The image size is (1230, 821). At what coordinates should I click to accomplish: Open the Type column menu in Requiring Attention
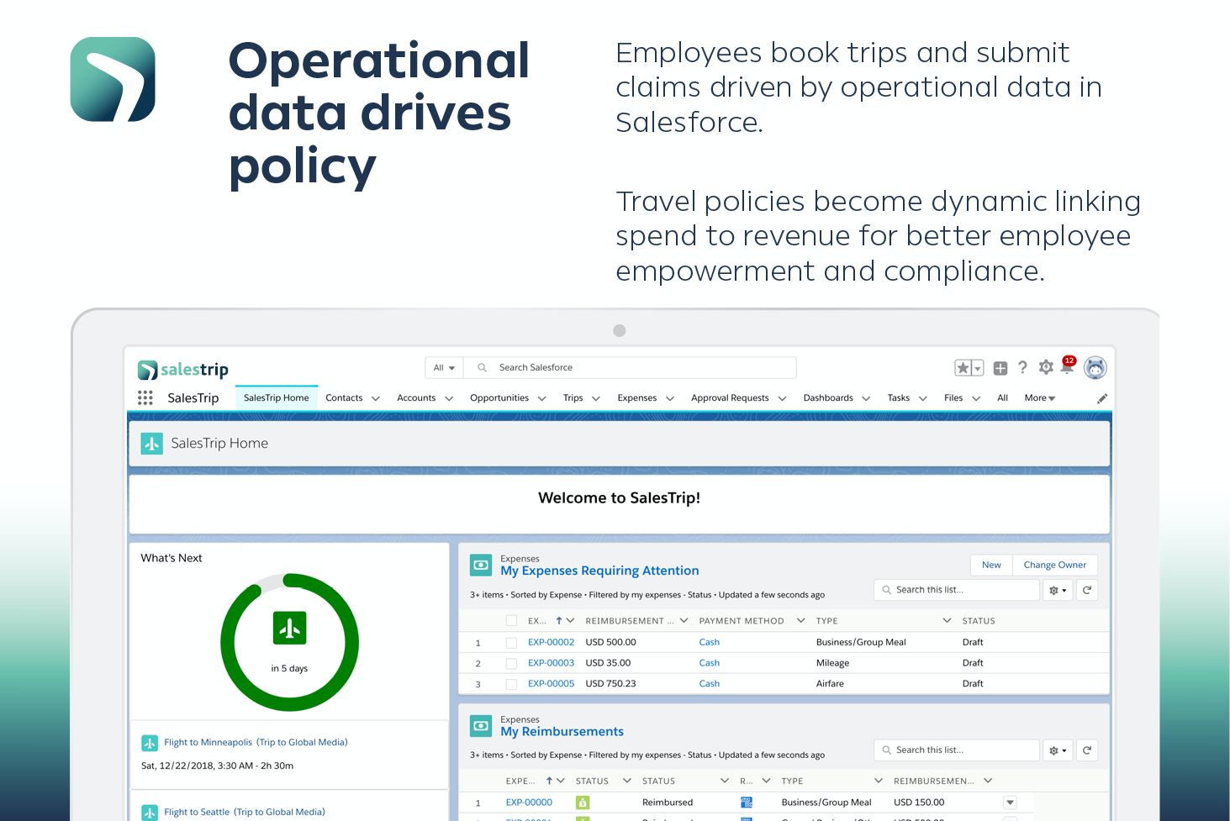pyautogui.click(x=947, y=620)
